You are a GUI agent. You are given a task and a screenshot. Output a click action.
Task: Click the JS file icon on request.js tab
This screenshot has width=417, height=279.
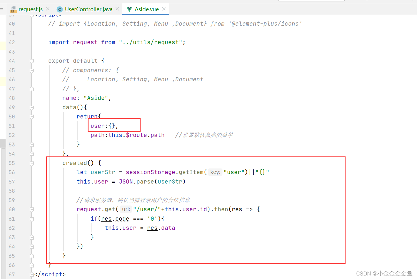pos(14,9)
